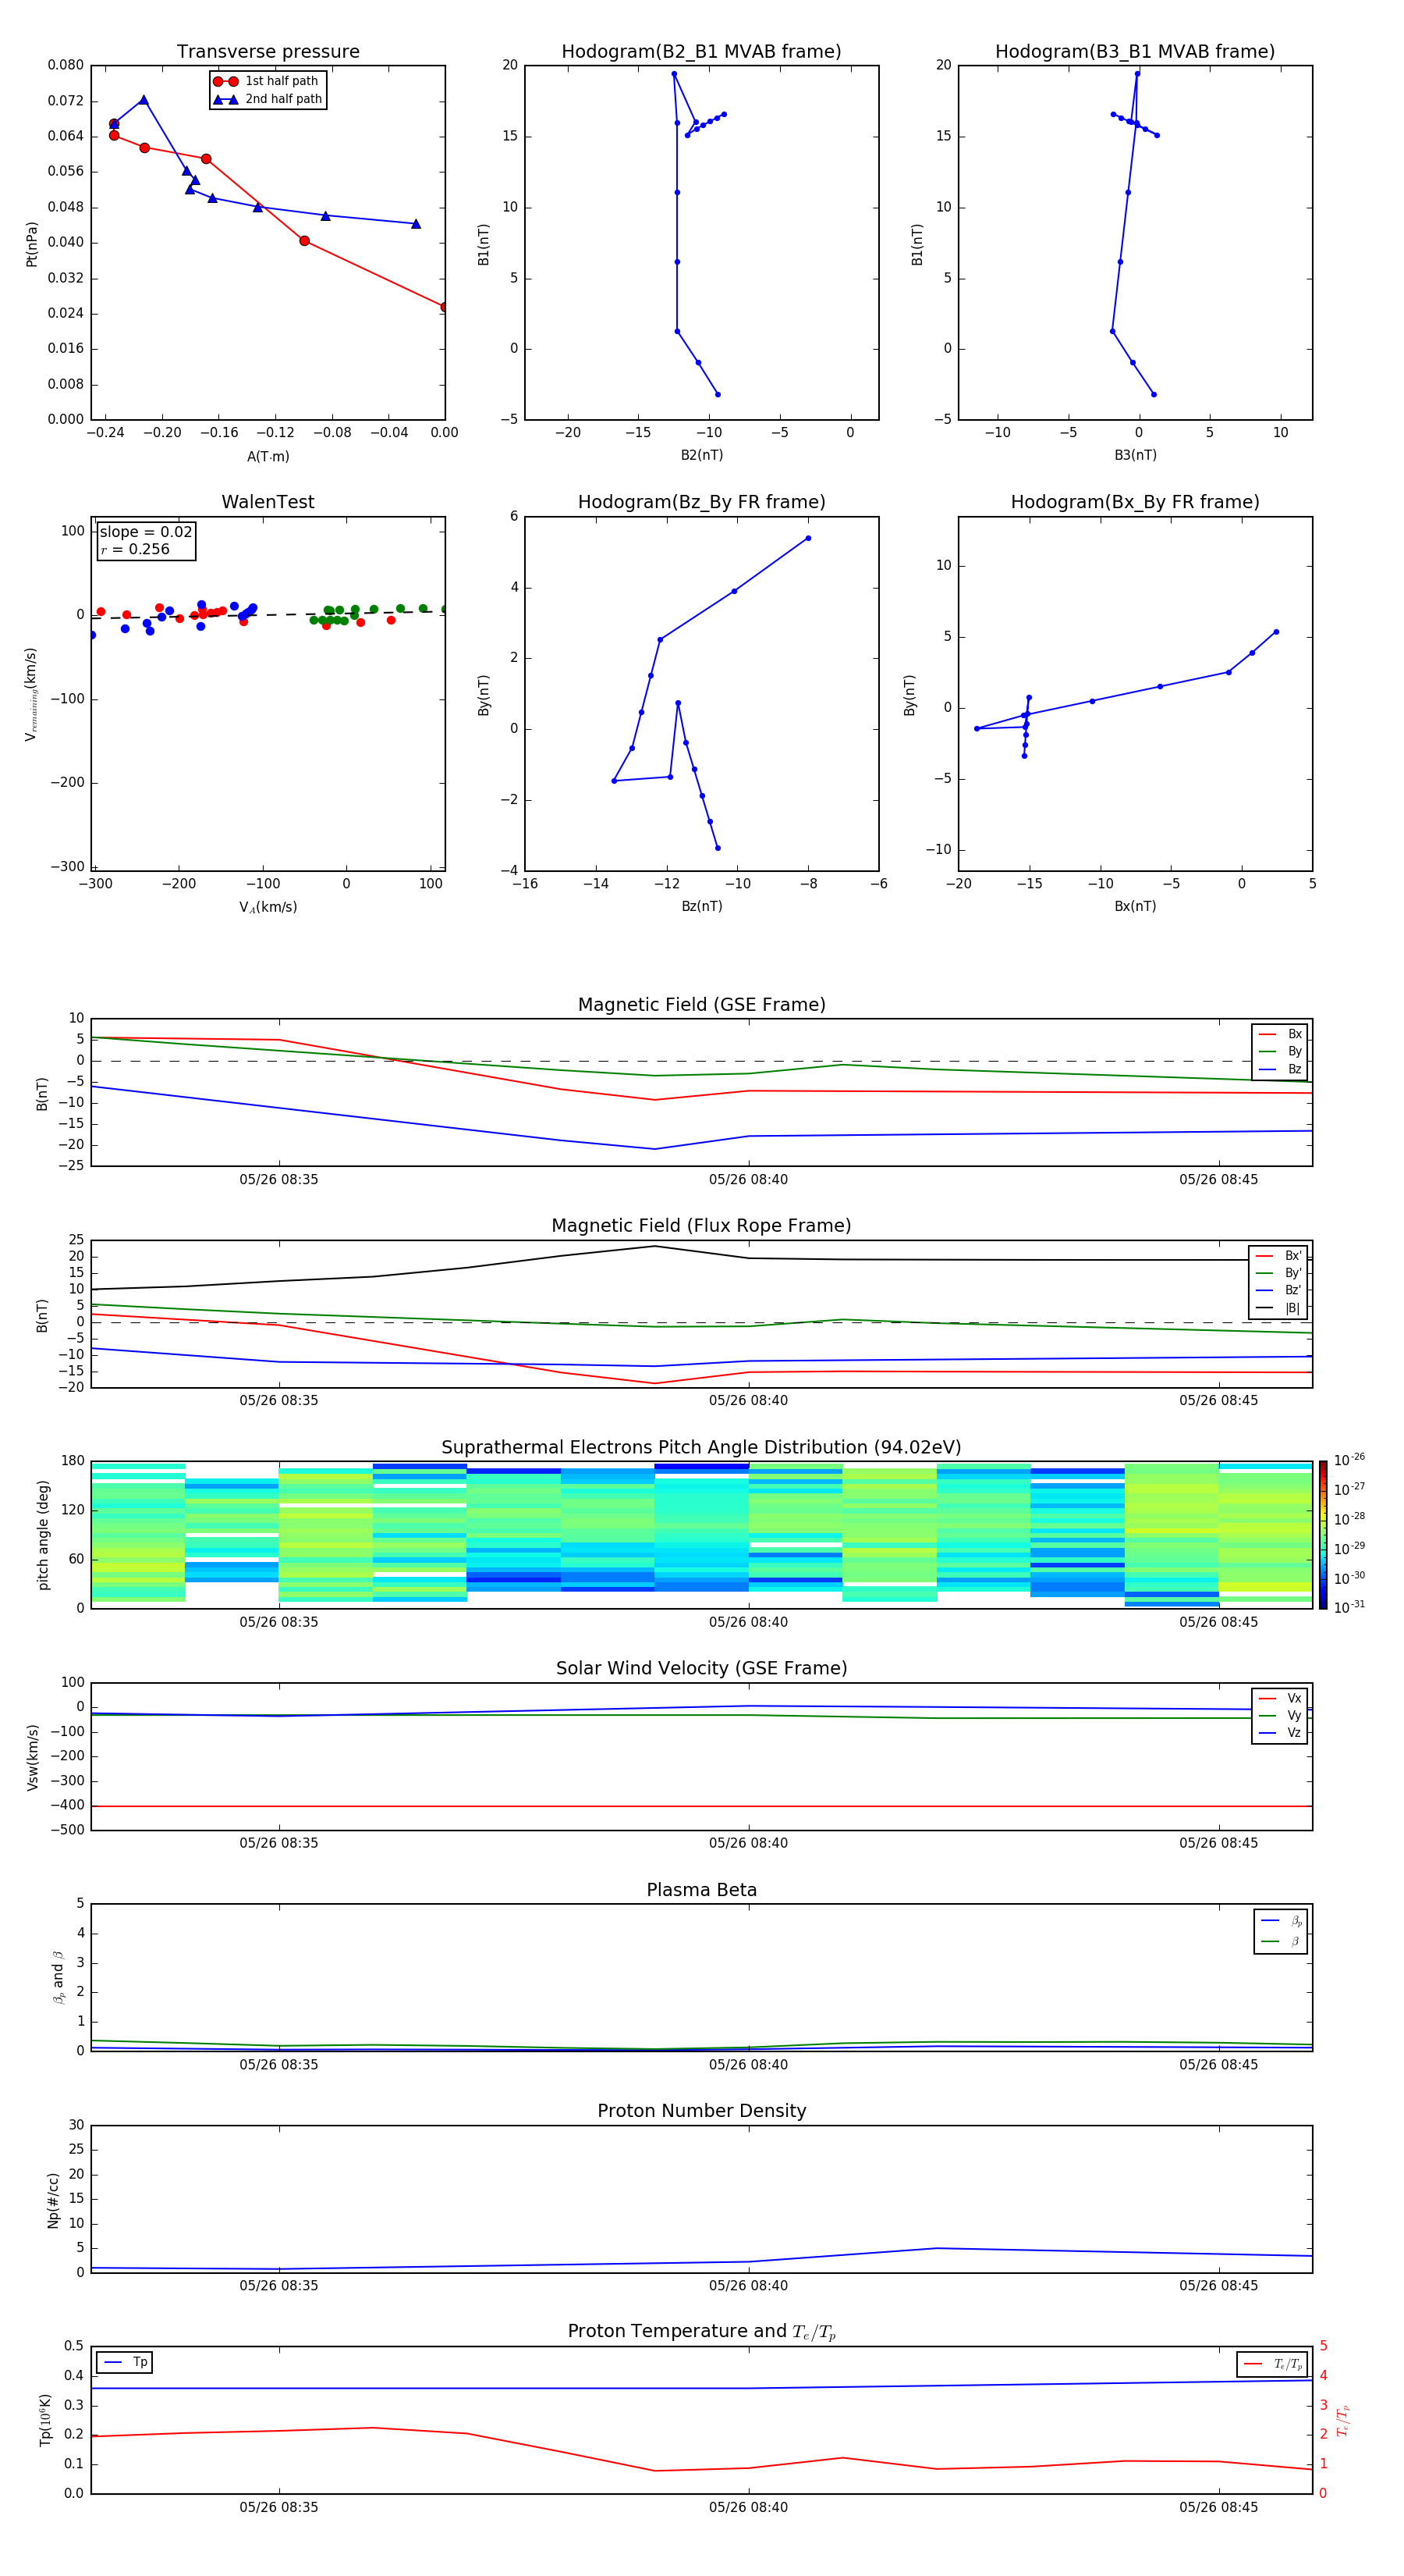This screenshot has width=1404, height=2576.
Task: Click the "Hodogram(B3_B1 MVAB frame)" title
Action: click(1135, 52)
